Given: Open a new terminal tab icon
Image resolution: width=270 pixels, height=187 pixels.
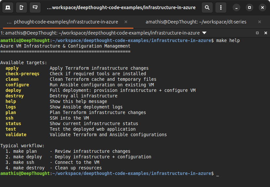Looking at the screenshot, I should pos(8,7).
